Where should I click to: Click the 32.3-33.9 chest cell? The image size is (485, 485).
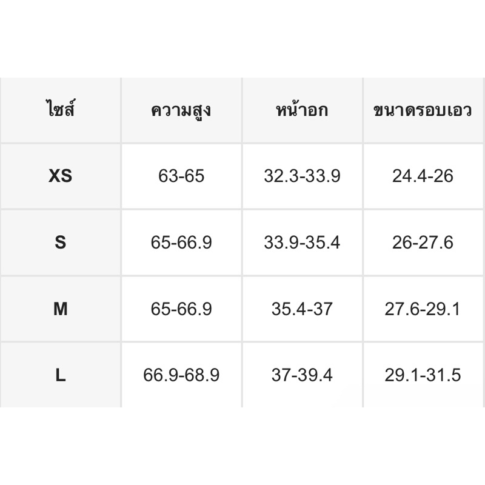click(x=302, y=176)
